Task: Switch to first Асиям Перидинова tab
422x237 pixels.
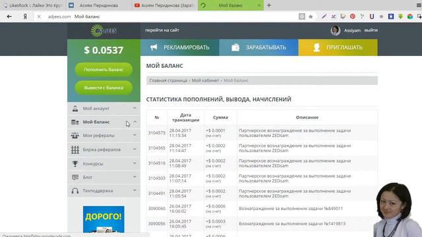Action: [98, 5]
